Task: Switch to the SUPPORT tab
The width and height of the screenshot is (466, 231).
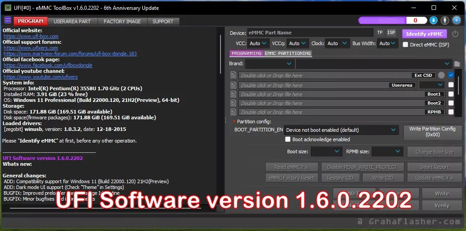Action: pyautogui.click(x=163, y=21)
